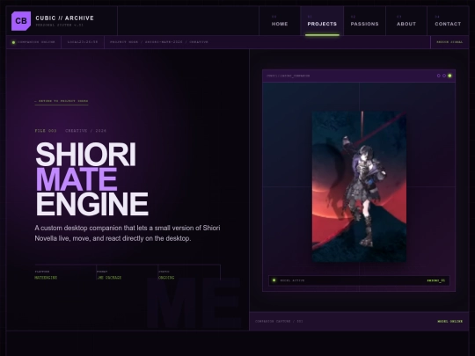Click the CB logo icon
Viewport: 475px width, 356px height.
click(21, 21)
